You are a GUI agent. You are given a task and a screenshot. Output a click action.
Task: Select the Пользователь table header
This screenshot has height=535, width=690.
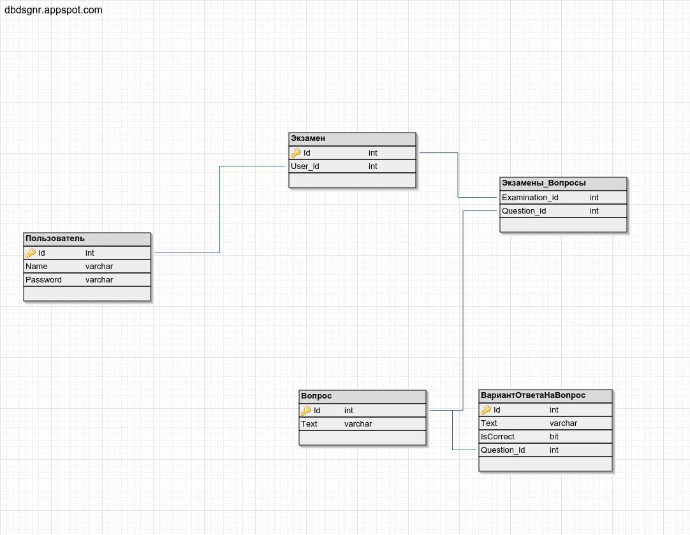(x=87, y=238)
